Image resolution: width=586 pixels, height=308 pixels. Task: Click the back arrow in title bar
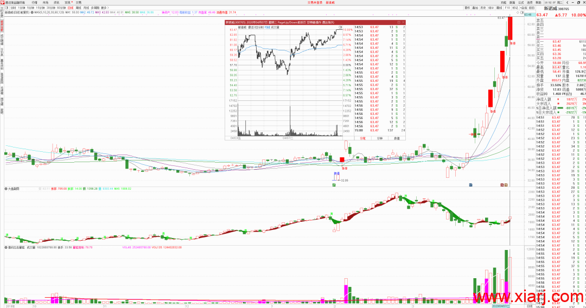[568, 2]
